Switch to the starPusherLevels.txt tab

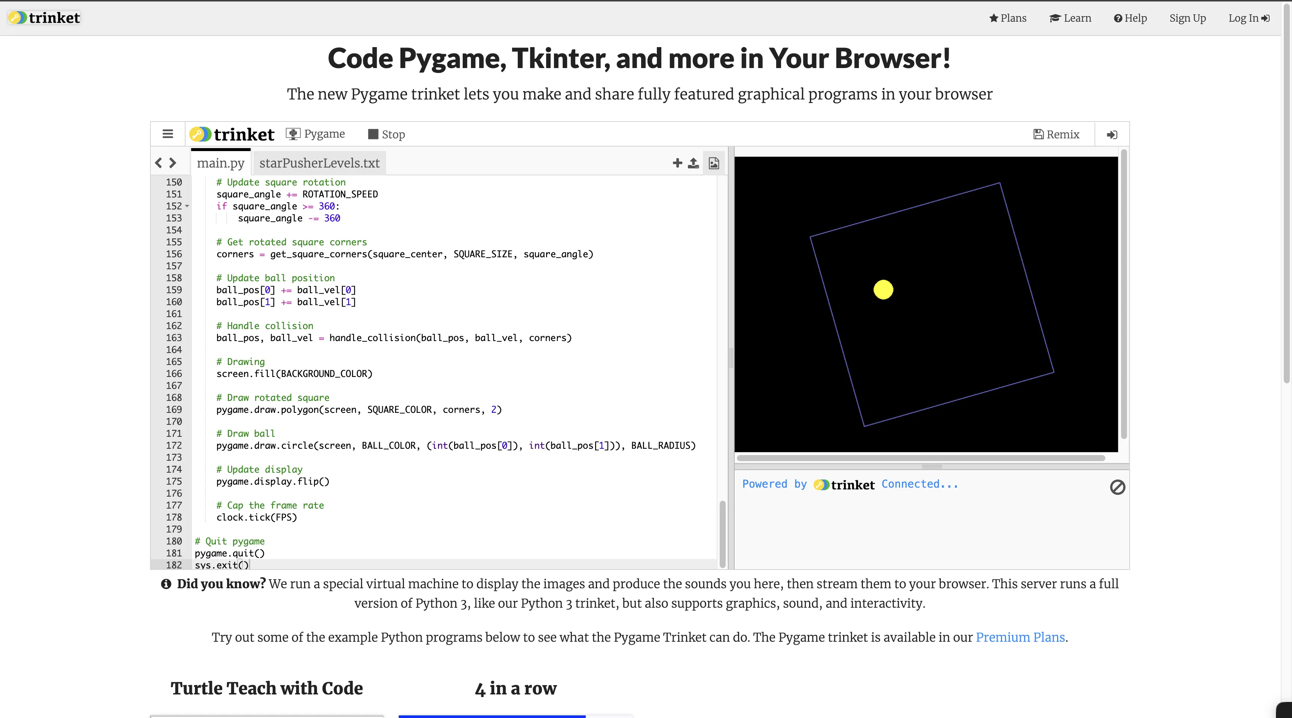point(319,162)
